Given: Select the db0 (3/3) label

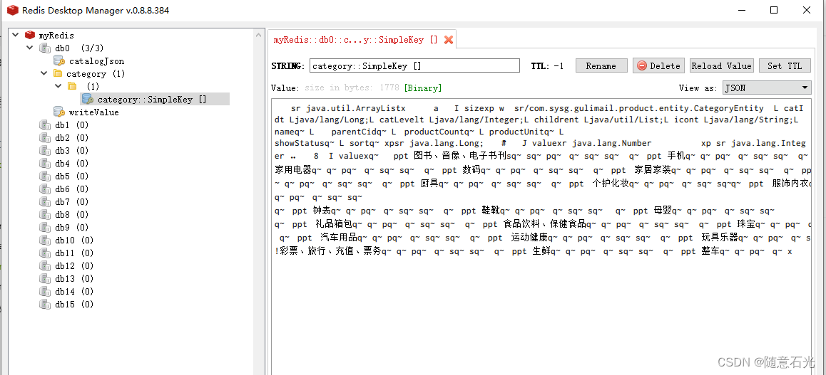Looking at the screenshot, I should [x=79, y=48].
